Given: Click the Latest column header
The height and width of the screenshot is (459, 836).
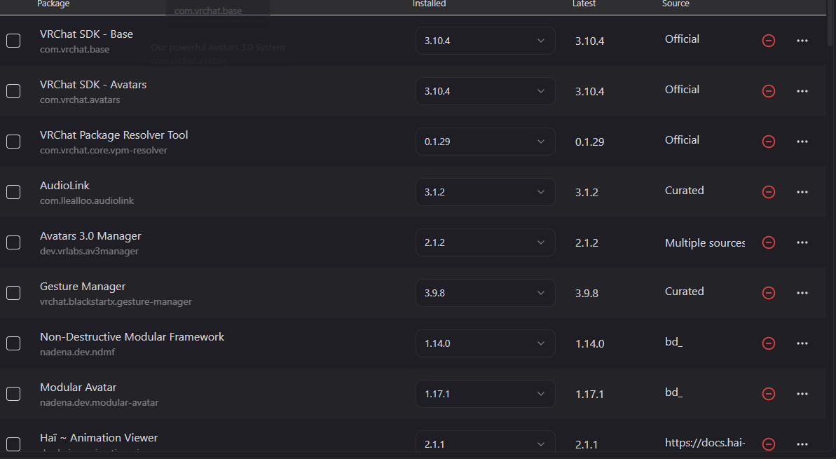Looking at the screenshot, I should pyautogui.click(x=584, y=4).
